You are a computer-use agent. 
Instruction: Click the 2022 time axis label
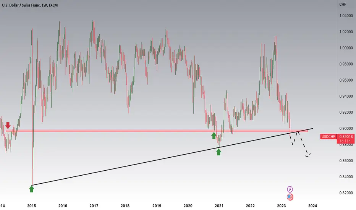250,206
